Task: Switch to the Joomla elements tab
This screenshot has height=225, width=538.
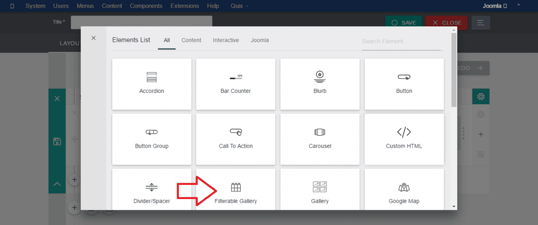Action: point(260,40)
